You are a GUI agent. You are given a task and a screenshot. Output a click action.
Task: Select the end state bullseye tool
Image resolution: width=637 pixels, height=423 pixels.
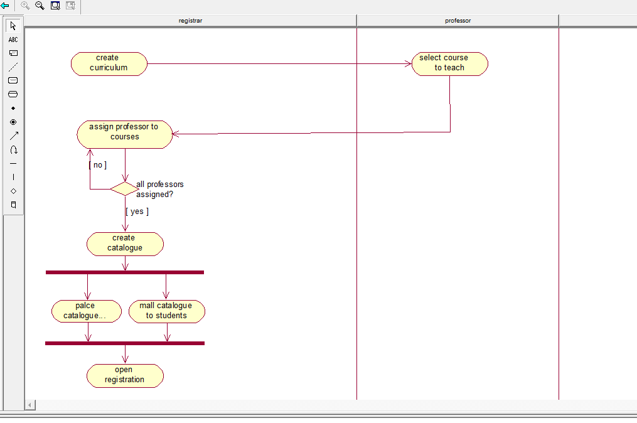tap(13, 122)
